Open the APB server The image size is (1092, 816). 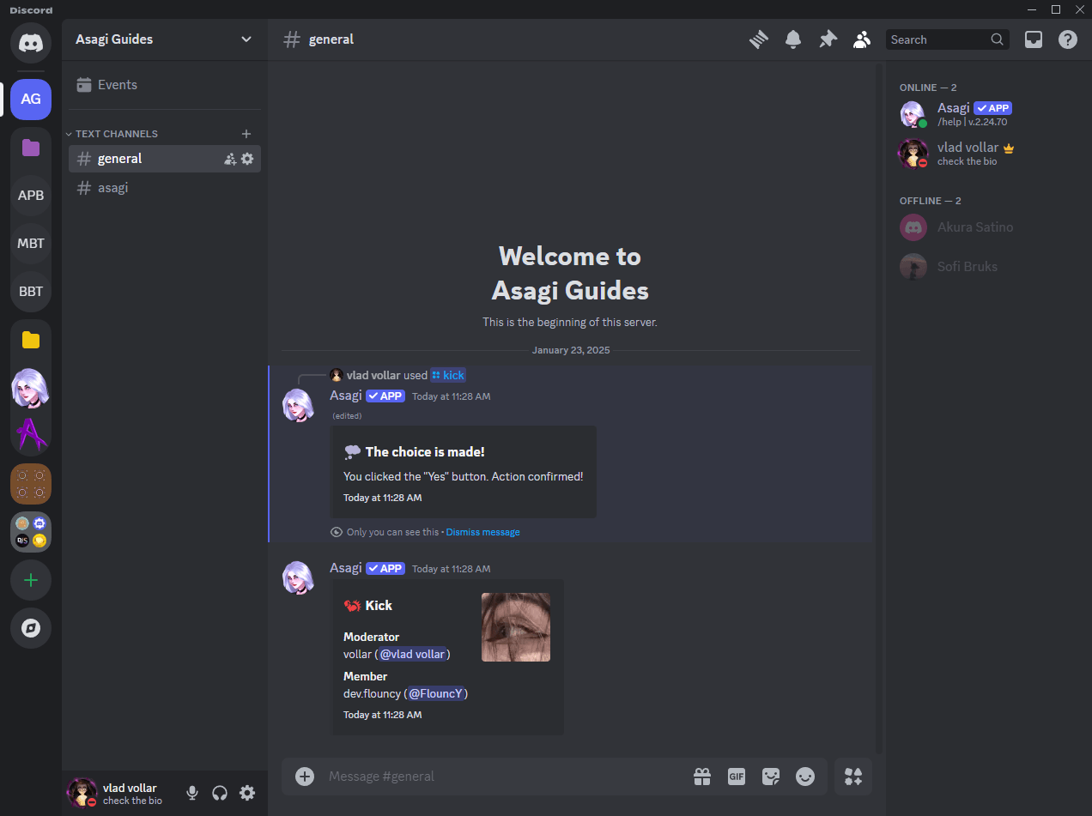coord(31,195)
